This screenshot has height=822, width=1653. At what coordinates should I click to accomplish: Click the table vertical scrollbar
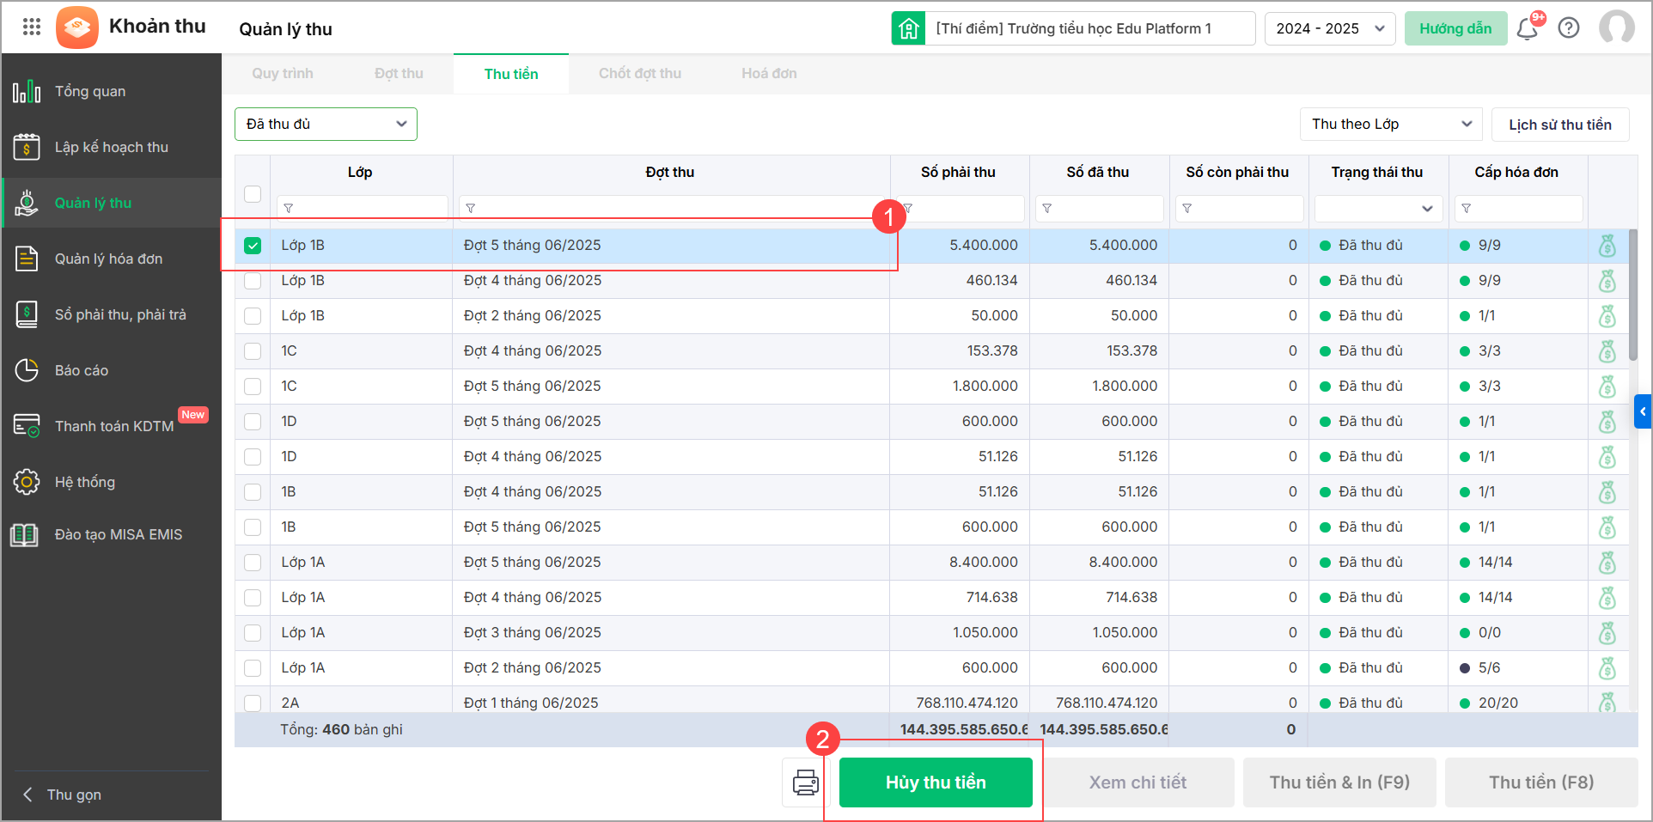tap(1633, 294)
